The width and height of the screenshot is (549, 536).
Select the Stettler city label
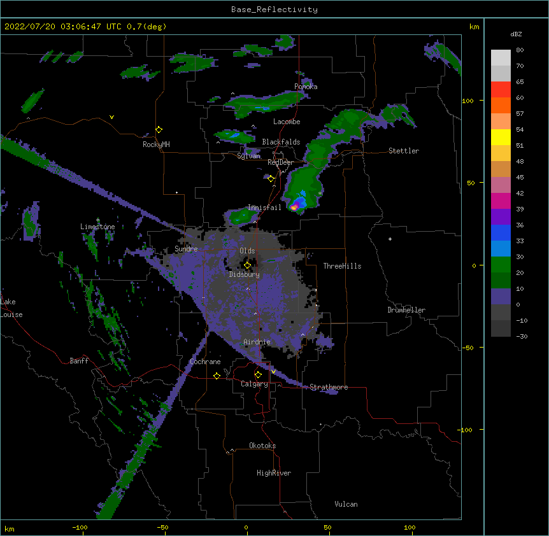point(404,151)
